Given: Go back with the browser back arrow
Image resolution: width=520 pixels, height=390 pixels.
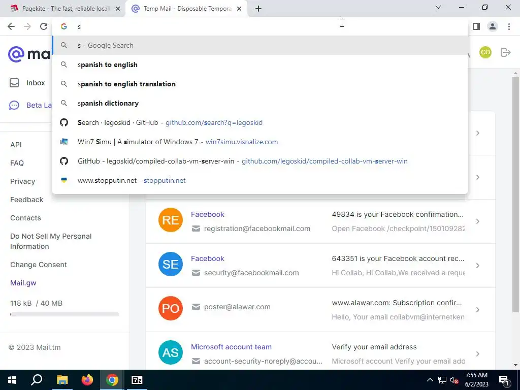Looking at the screenshot, I should click(11, 26).
